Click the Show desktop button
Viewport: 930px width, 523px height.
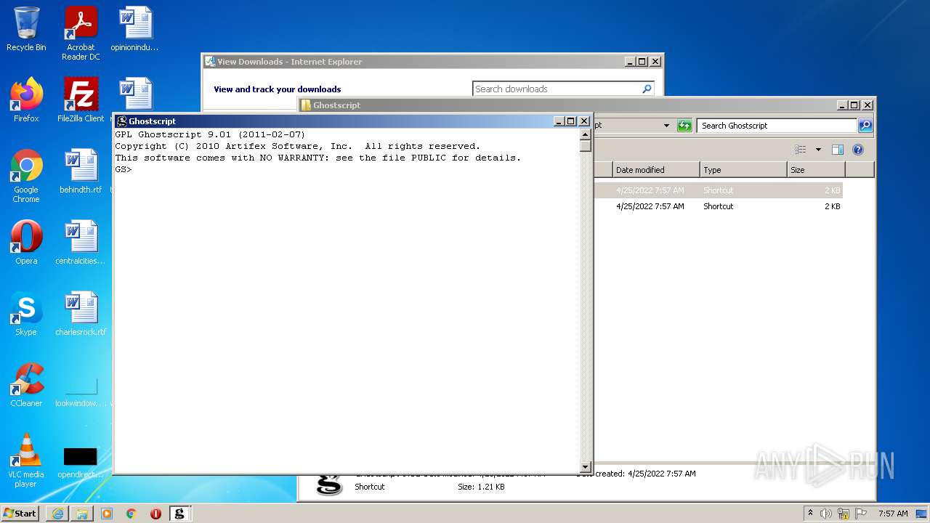(x=923, y=514)
